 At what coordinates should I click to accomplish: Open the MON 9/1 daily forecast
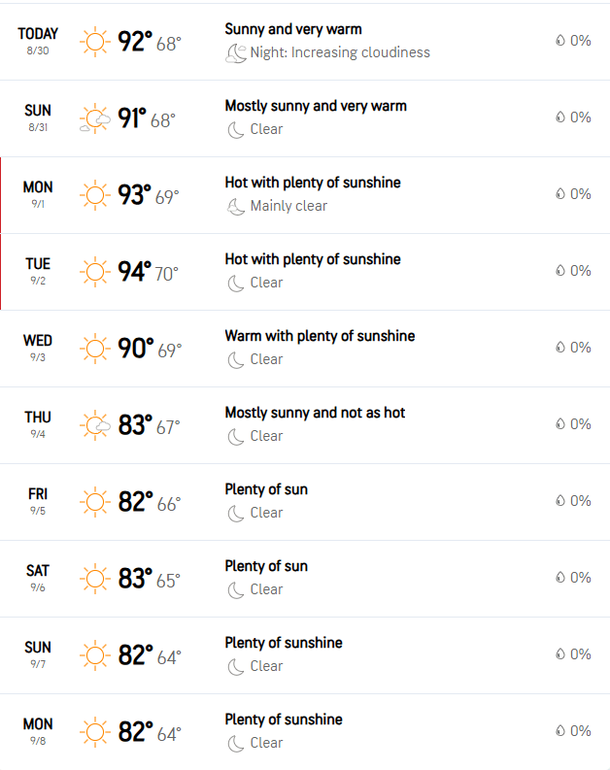tap(38, 193)
